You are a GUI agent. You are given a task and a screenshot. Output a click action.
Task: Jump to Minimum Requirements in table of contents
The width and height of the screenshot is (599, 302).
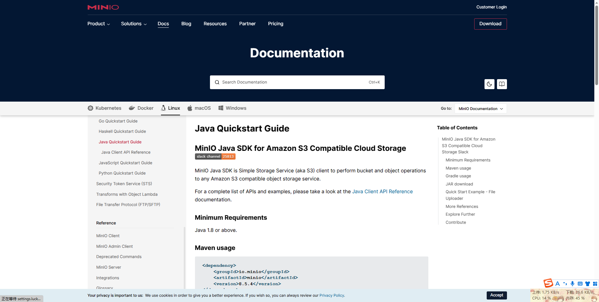coord(468,160)
